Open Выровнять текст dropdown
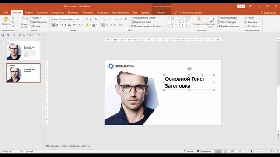Image resolution: width=280 pixels, height=157 pixels. click(x=142, y=22)
